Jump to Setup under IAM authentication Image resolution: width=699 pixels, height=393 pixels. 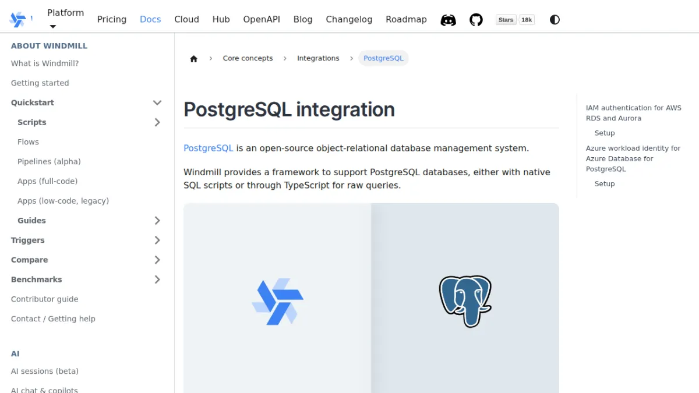pyautogui.click(x=605, y=133)
